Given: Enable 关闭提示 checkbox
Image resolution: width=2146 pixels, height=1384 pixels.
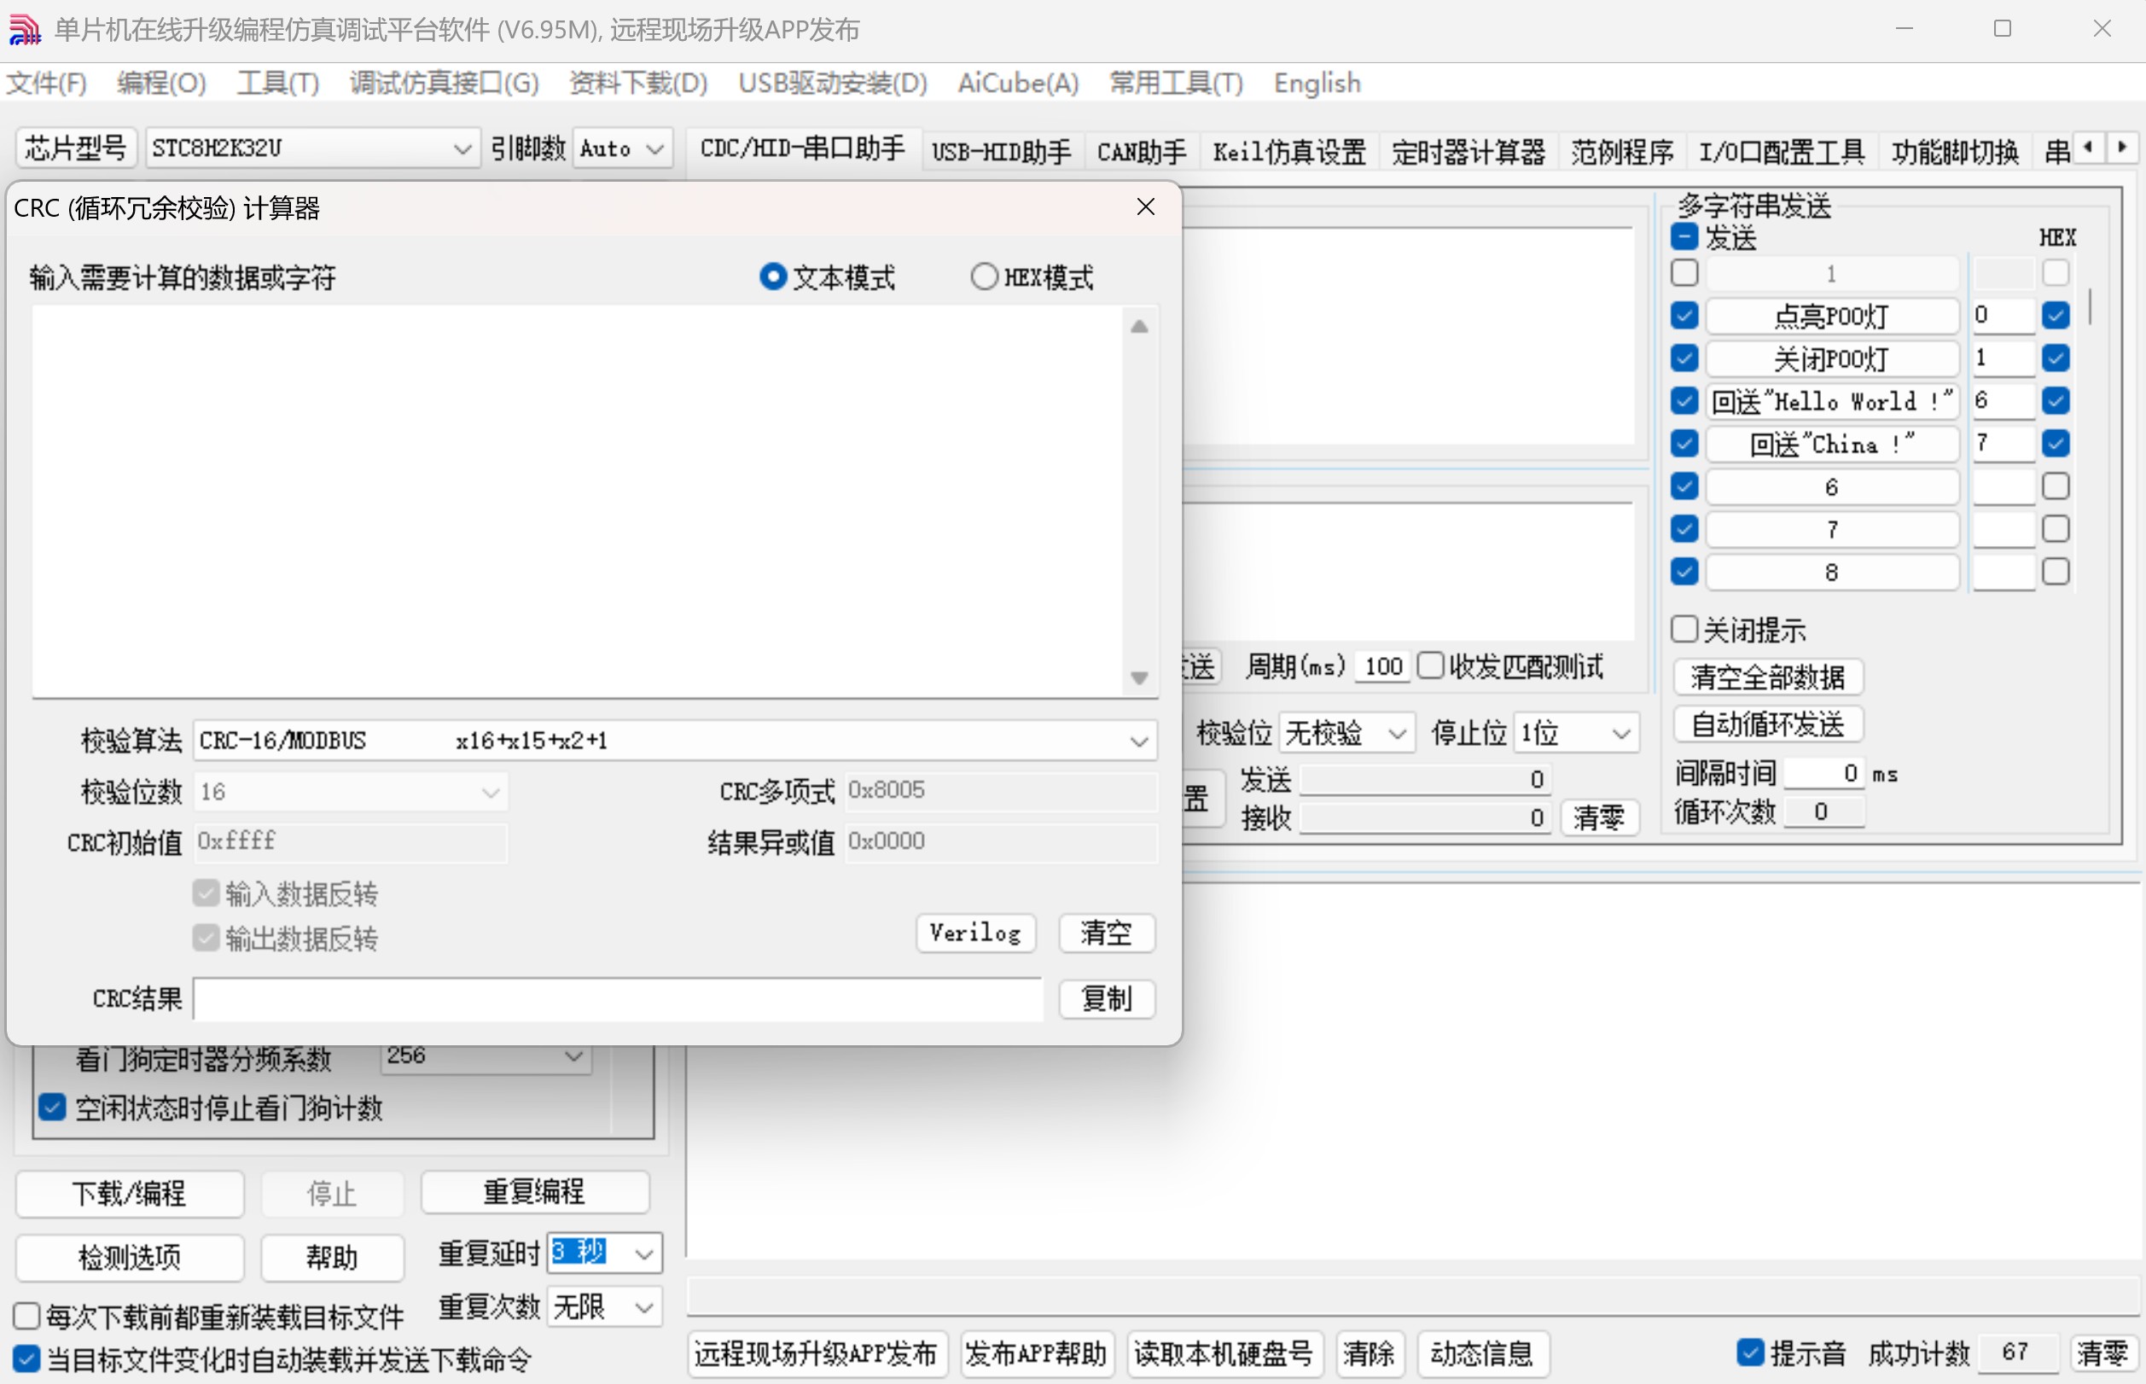Looking at the screenshot, I should pyautogui.click(x=1684, y=629).
